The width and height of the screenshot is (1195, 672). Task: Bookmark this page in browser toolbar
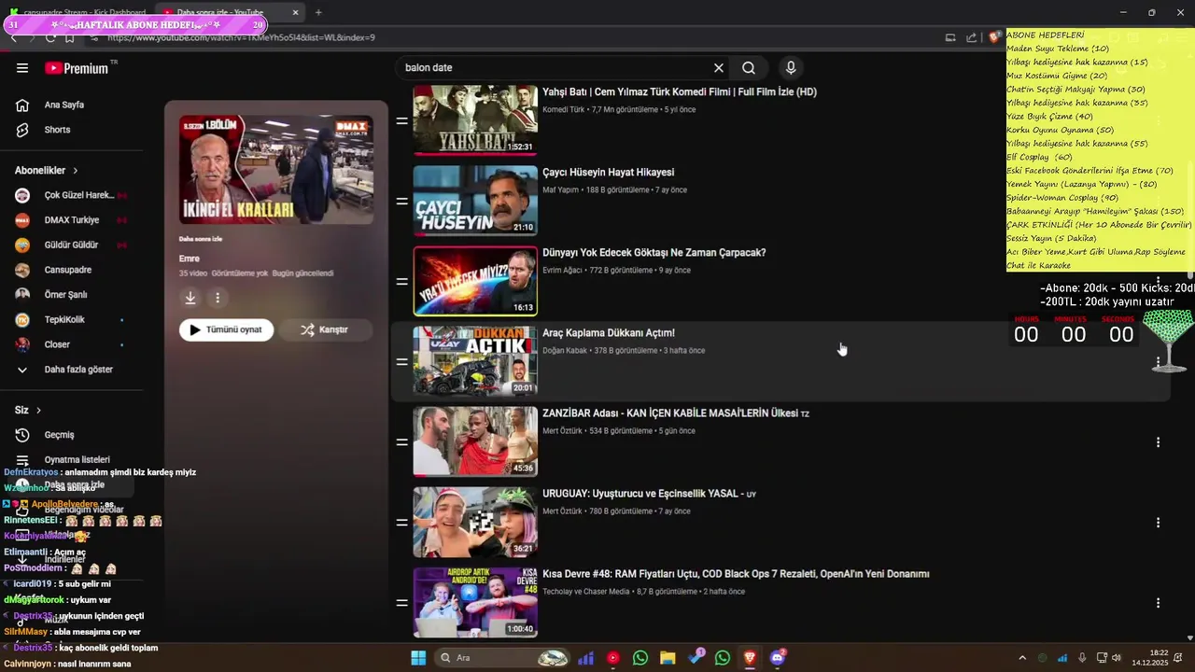coord(69,38)
